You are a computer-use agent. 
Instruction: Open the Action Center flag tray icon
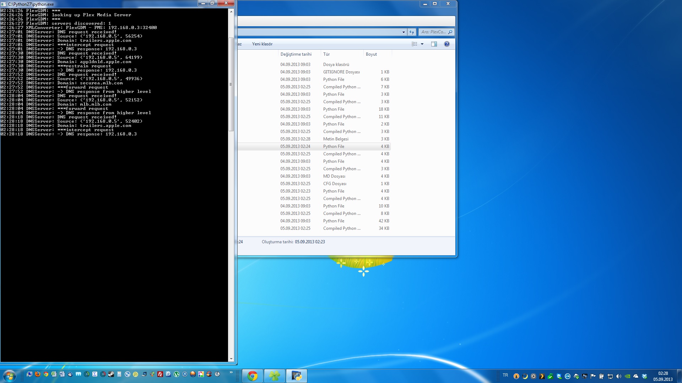point(593,376)
